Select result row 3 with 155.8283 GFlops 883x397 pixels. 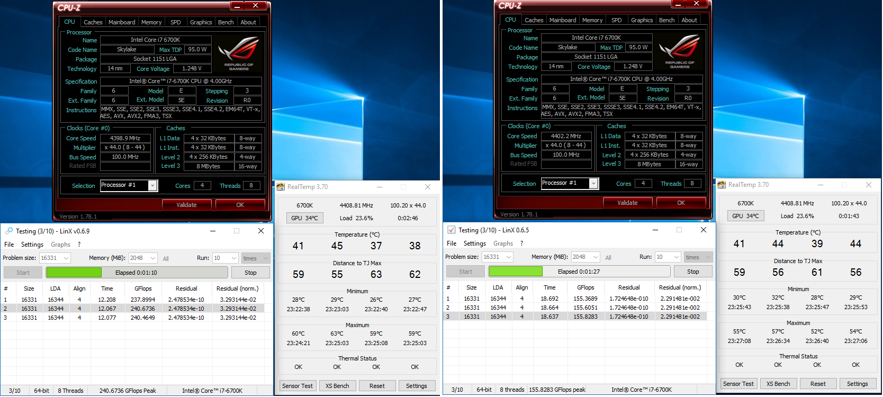click(575, 317)
